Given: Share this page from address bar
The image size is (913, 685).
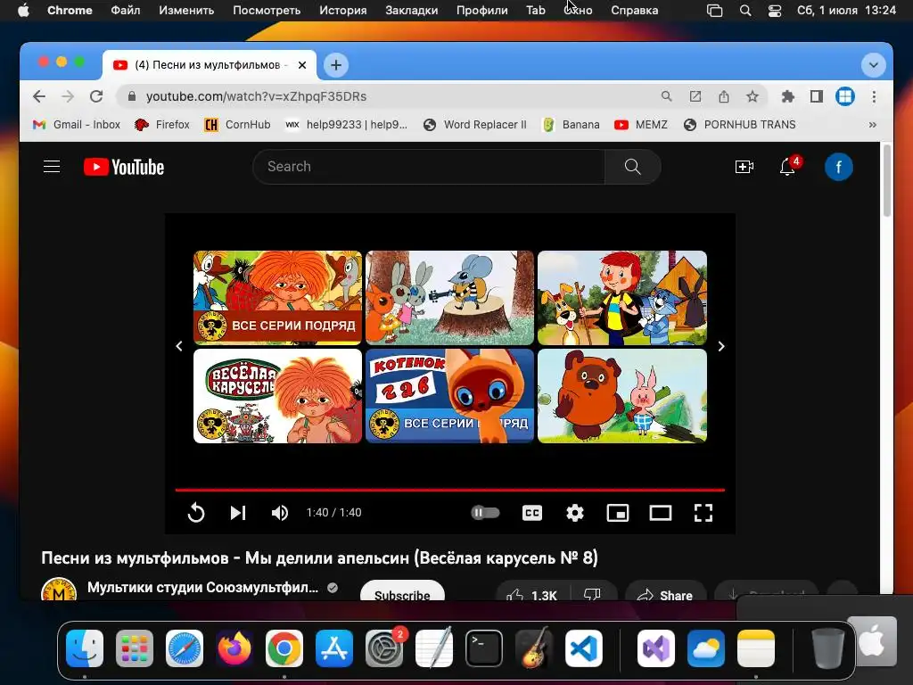Looking at the screenshot, I should click(x=724, y=96).
